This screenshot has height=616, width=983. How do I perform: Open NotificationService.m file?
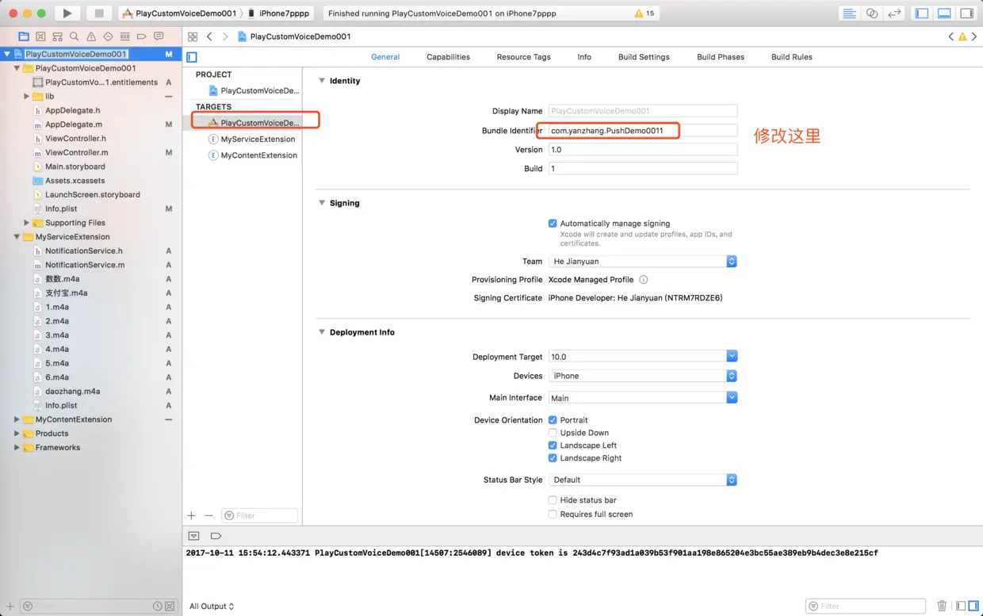[x=85, y=265]
